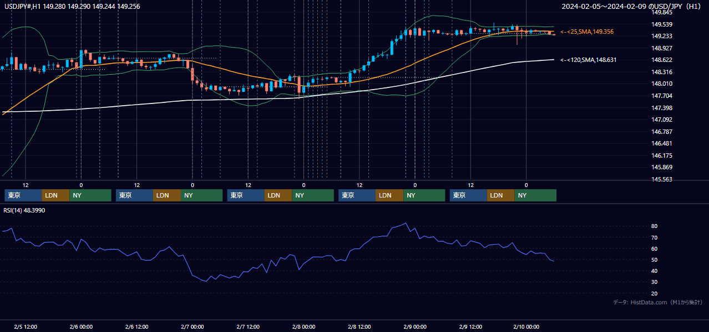Click RSI axis level 30
The width and height of the screenshot is (709, 332).
coord(655,282)
